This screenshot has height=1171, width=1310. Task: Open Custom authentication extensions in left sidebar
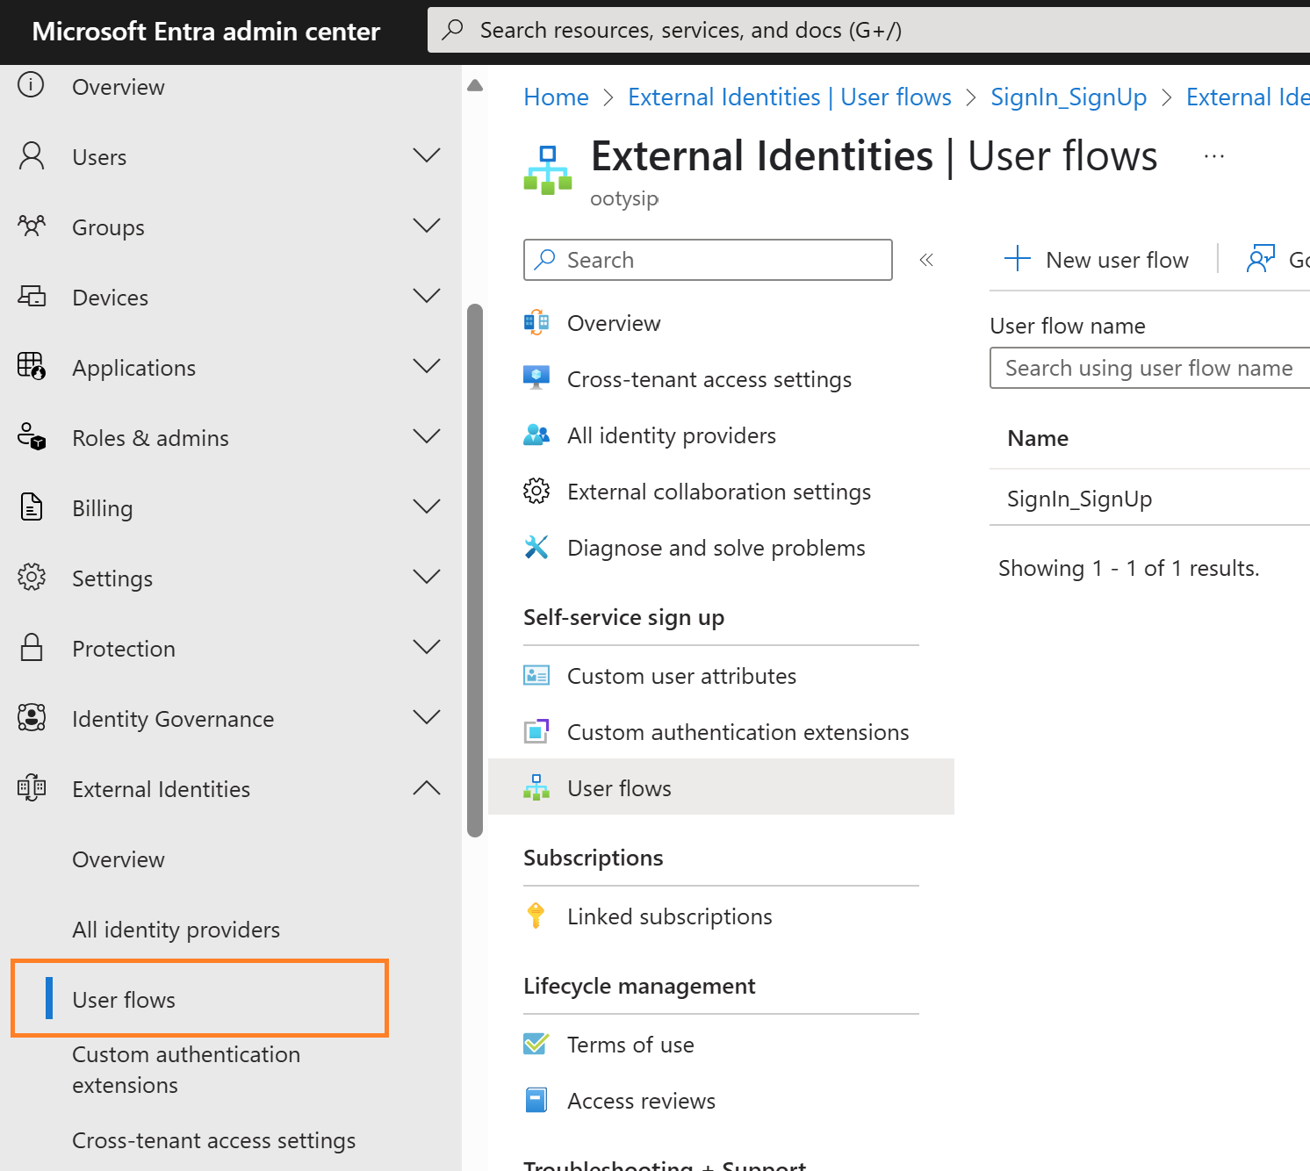186,1069
